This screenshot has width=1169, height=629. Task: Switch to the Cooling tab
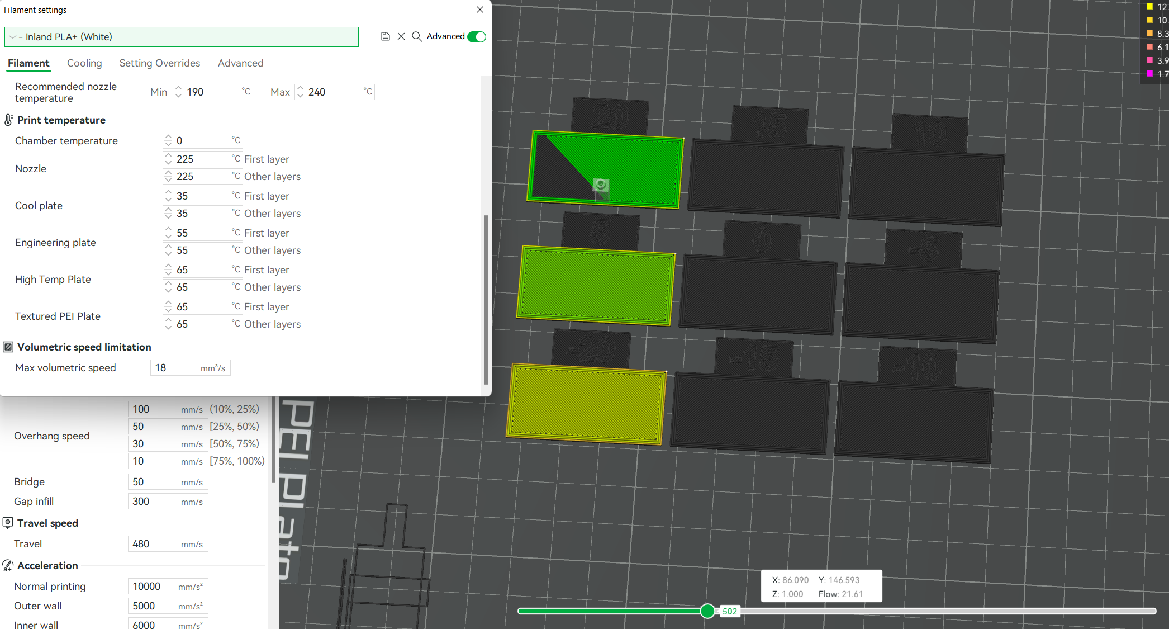84,63
